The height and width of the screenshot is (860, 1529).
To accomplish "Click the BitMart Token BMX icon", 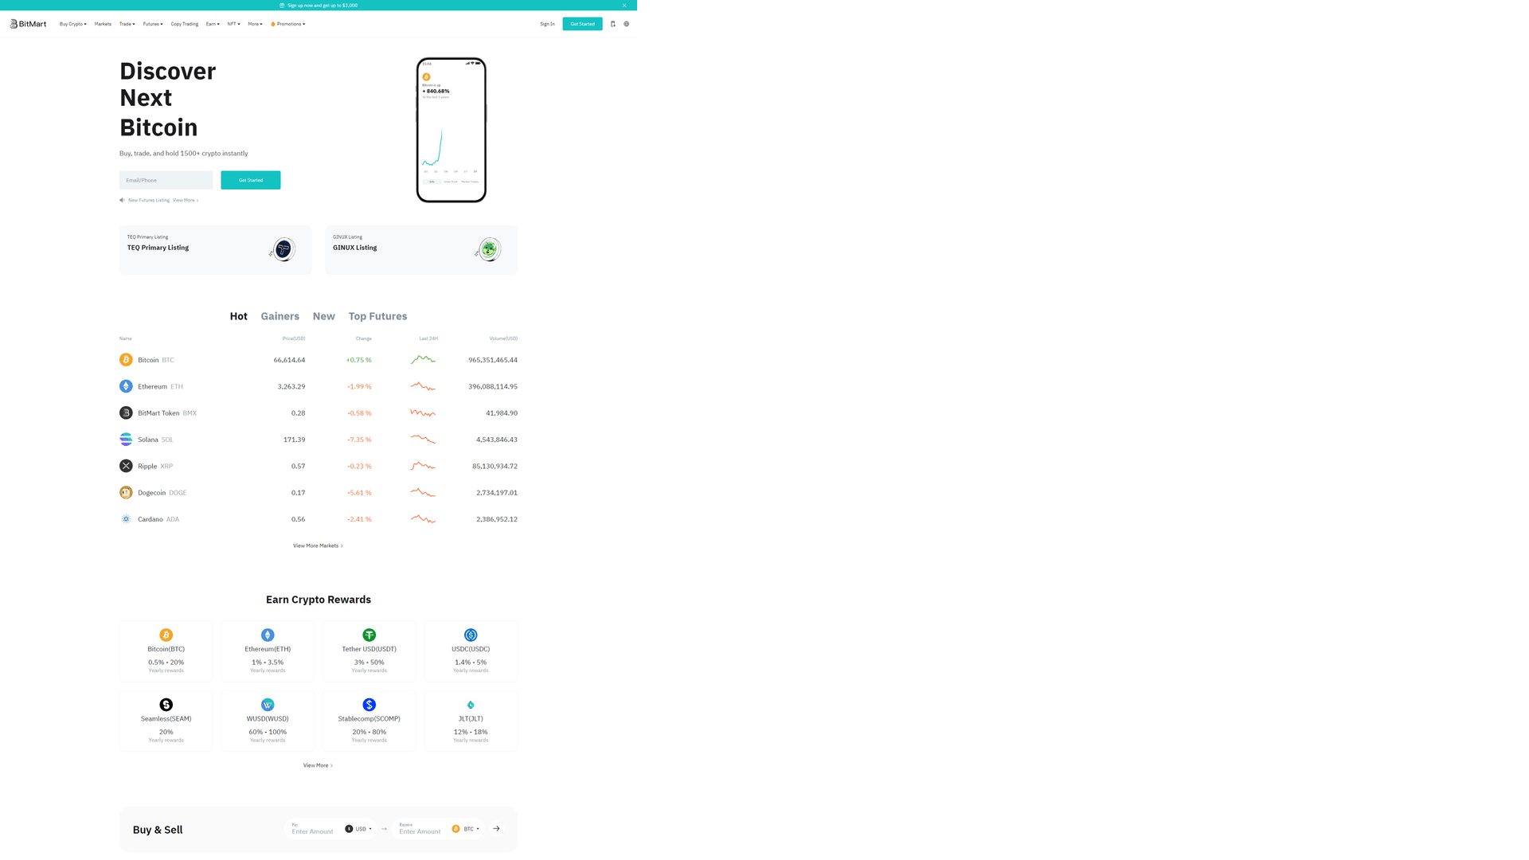I will tap(126, 412).
